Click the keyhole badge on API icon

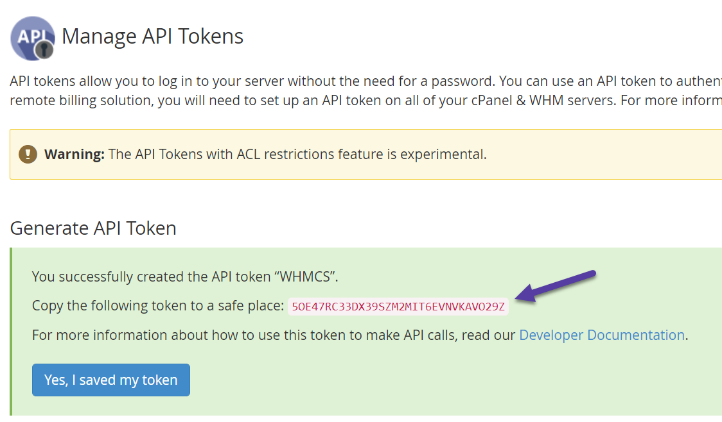pos(44,49)
